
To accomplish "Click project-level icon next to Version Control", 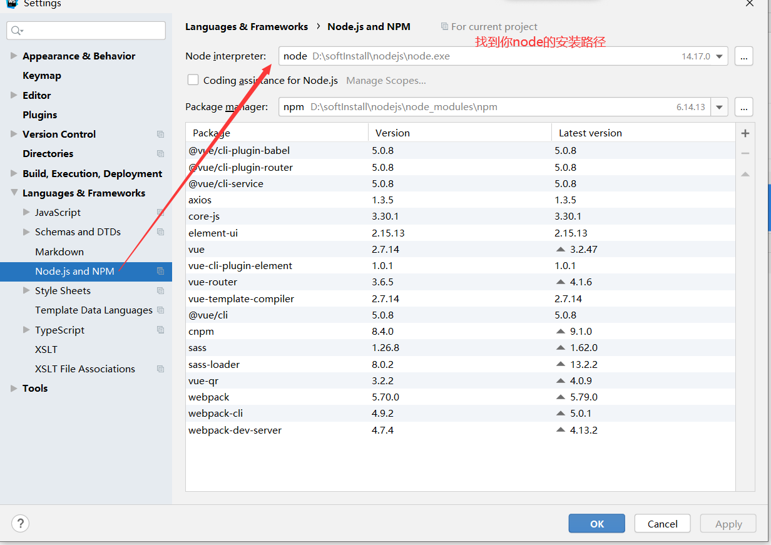I will click(160, 134).
